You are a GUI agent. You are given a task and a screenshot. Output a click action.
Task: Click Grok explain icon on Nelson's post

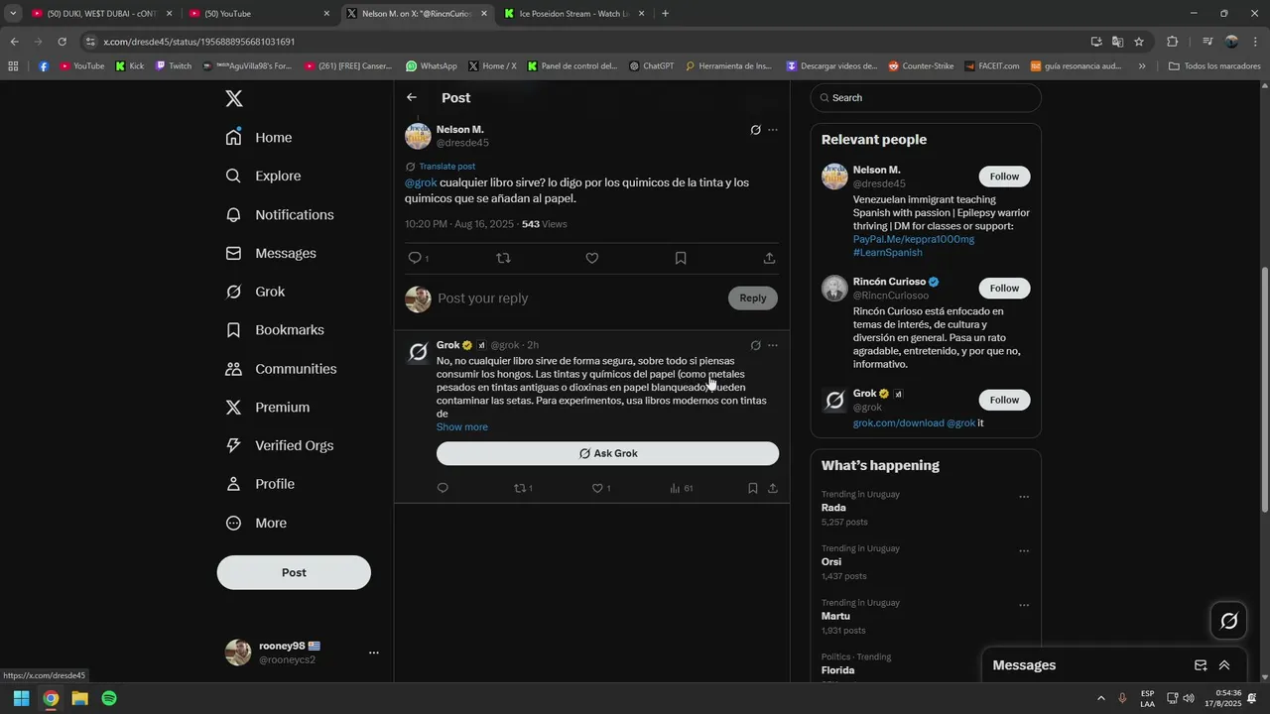(755, 130)
